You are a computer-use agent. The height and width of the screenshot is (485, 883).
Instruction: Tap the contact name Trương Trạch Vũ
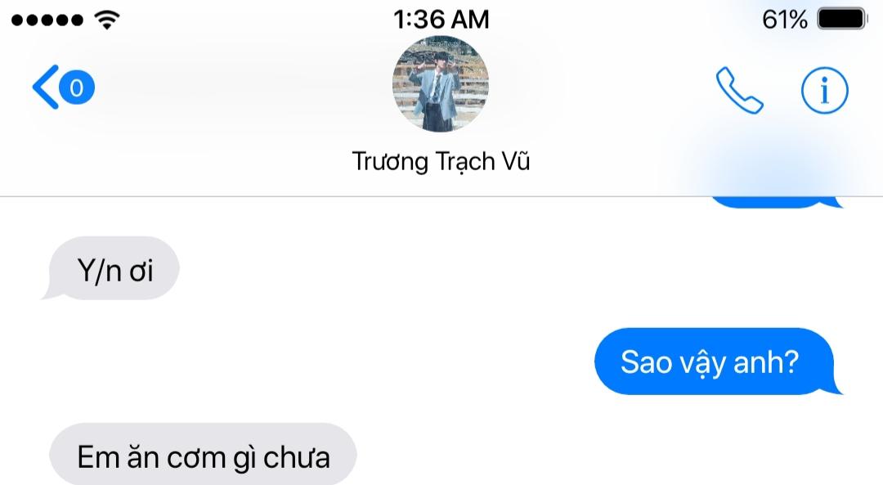click(441, 162)
